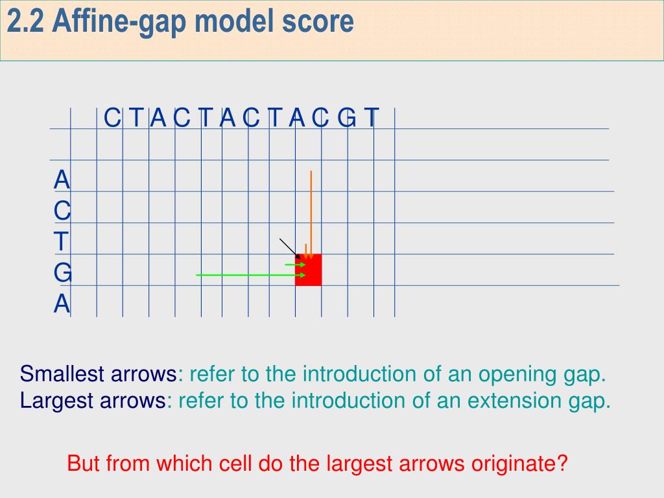Click the row label G next to the red cell row

(x=63, y=272)
